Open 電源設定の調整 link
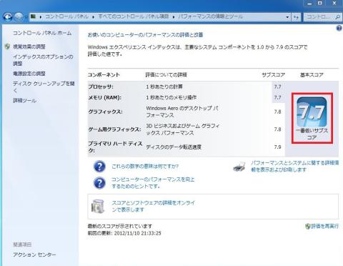 [x=29, y=74]
